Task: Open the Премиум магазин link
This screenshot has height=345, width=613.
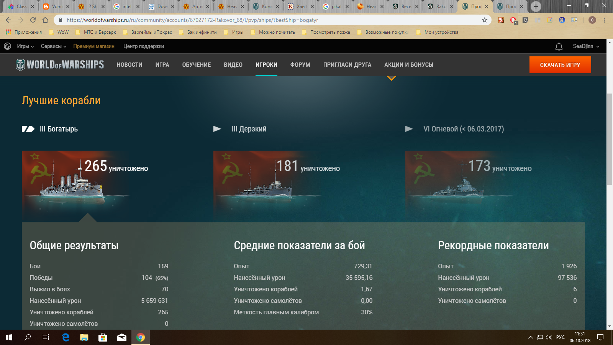Action: [94, 46]
